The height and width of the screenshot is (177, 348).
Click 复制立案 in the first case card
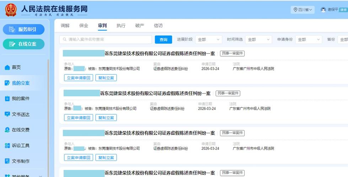(x=106, y=78)
